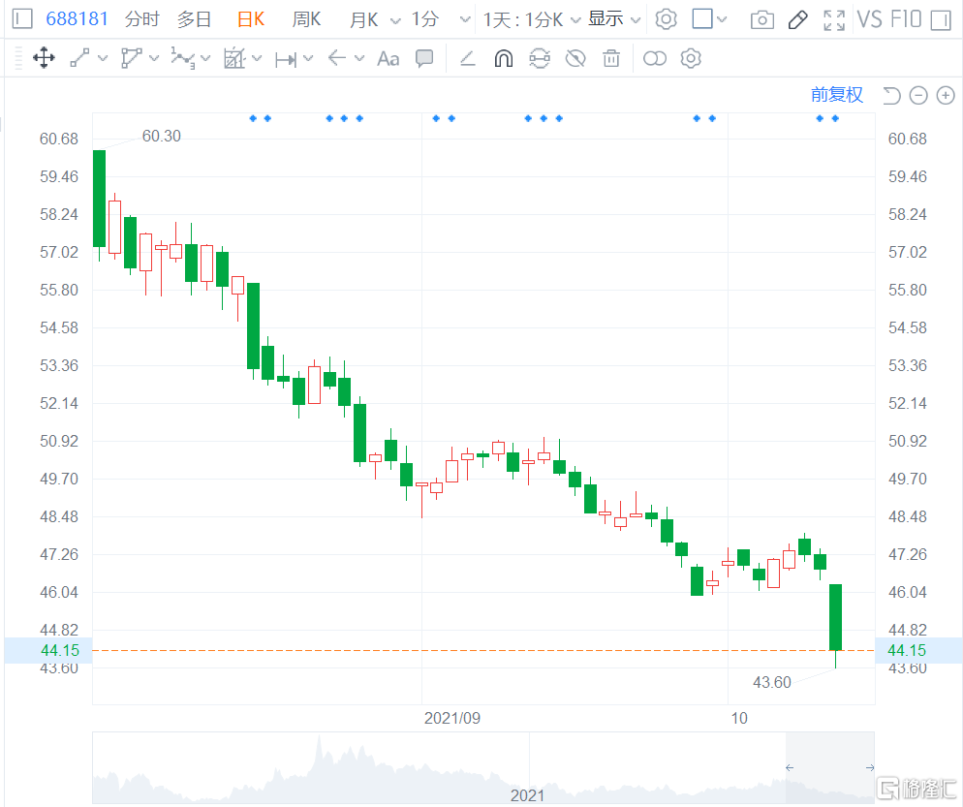Toggle the right side panel icon
The image size is (963, 807).
[941, 19]
